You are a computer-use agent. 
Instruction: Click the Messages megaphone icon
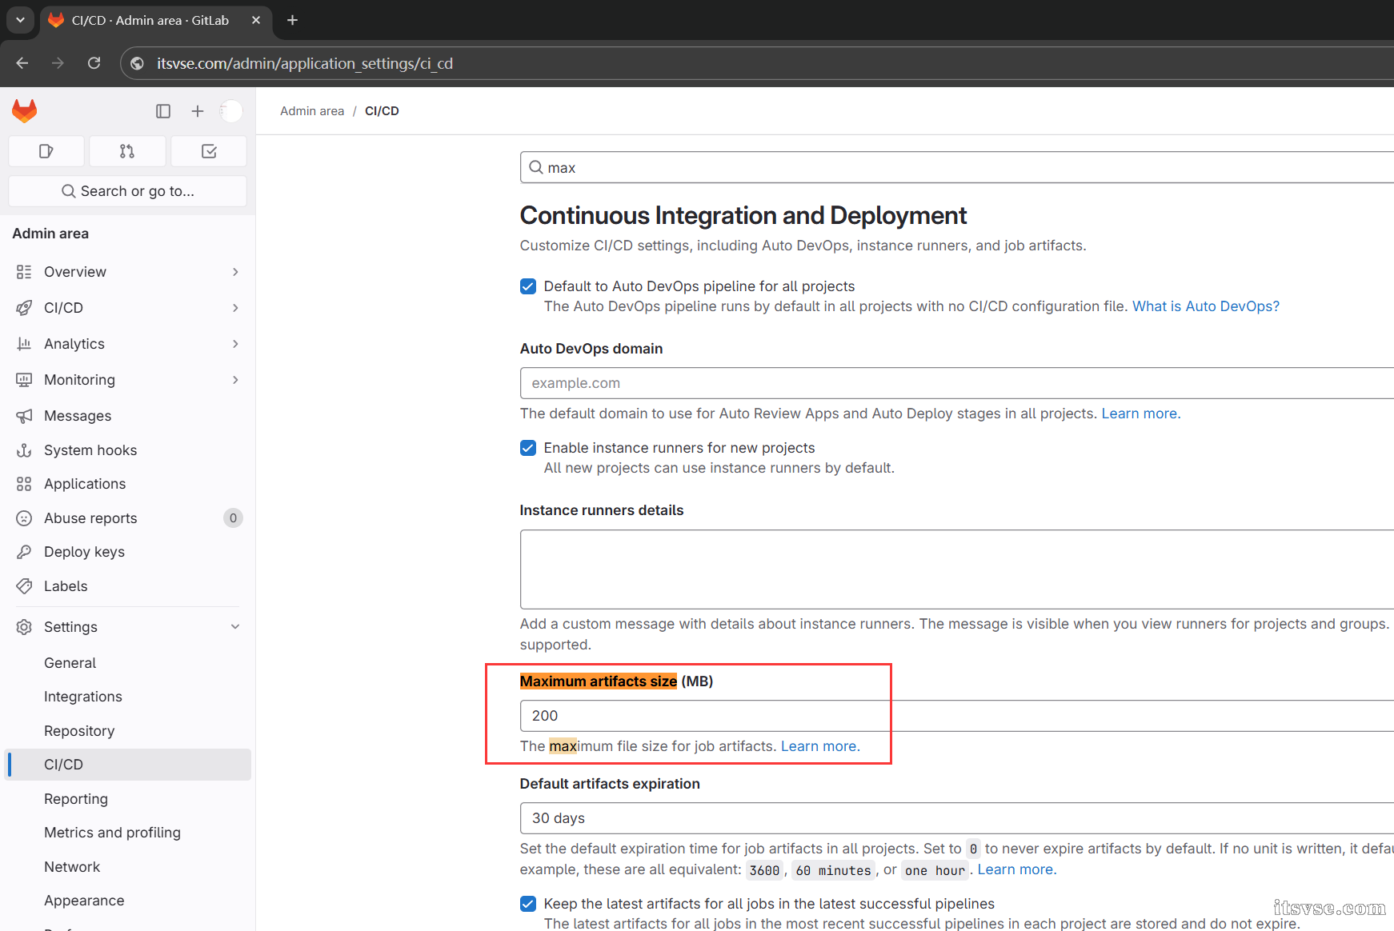click(24, 416)
